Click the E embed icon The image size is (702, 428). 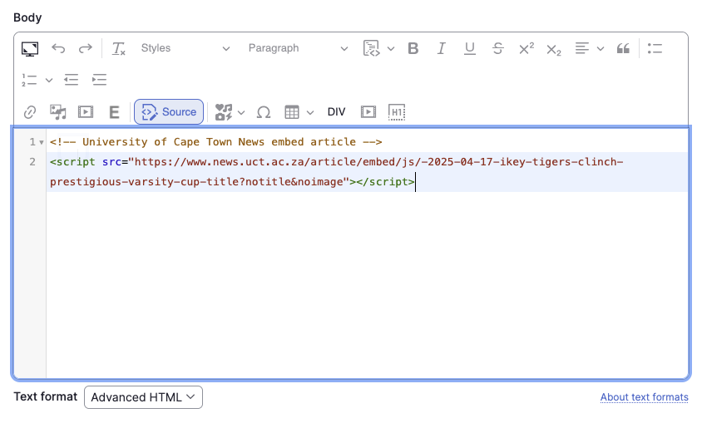click(114, 112)
